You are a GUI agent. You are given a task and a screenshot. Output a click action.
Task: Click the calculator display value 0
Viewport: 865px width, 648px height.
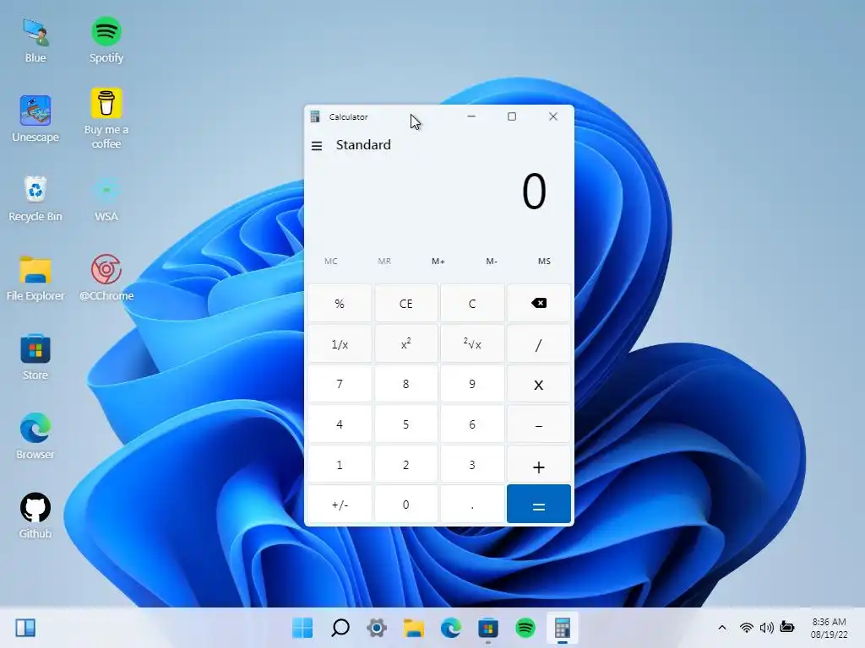pos(534,192)
